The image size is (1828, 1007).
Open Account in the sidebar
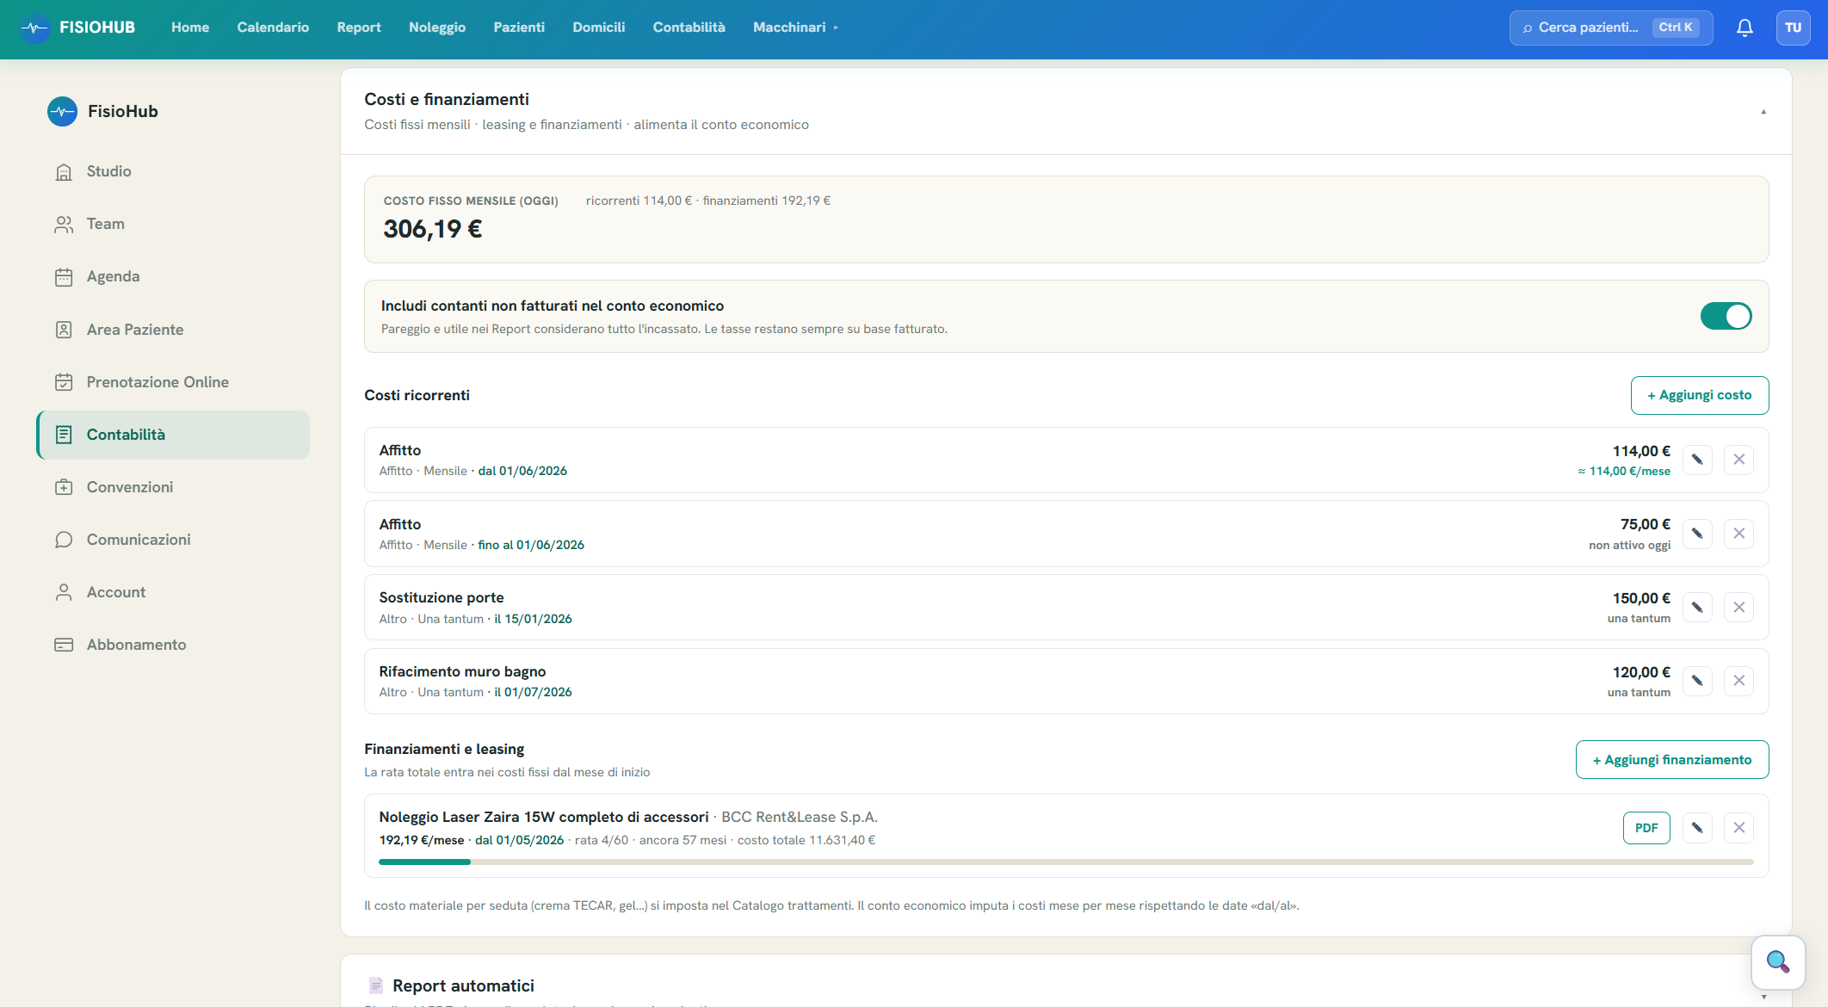click(173, 592)
